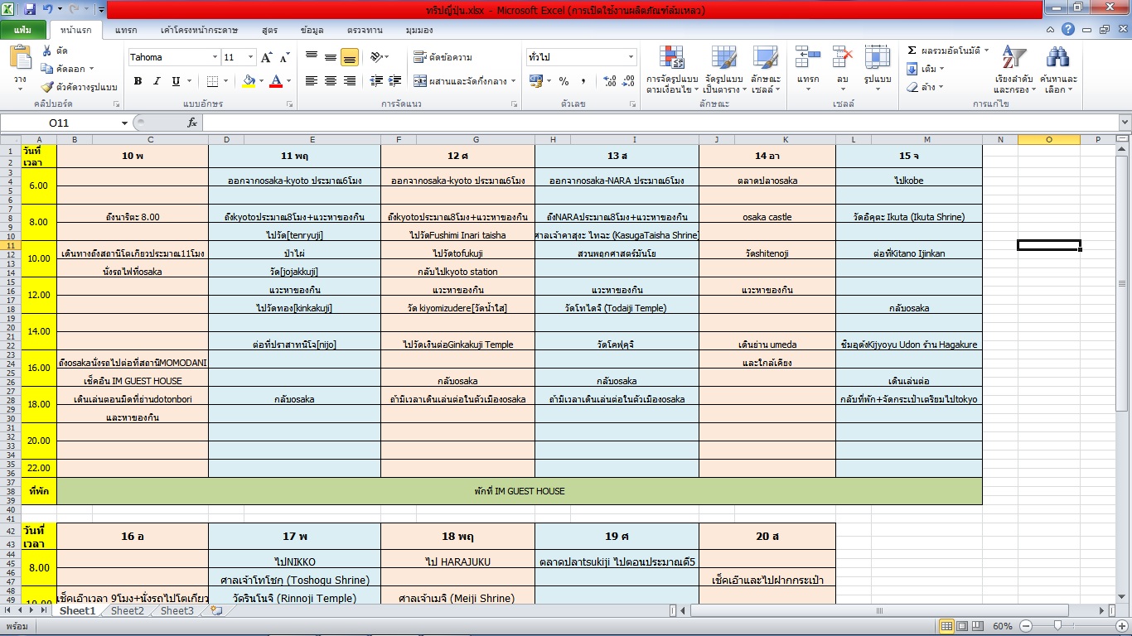Switch to the Page Layout (เค้าโครงหน้ากระดาษ) tab
1132x636 pixels.
tap(200, 30)
